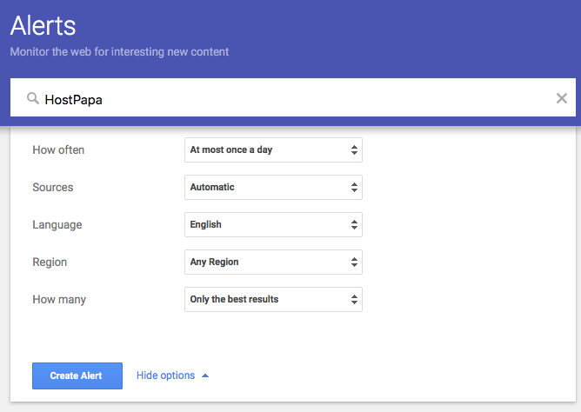Click the Alerts page heading
The height and width of the screenshot is (412, 581).
[43, 25]
